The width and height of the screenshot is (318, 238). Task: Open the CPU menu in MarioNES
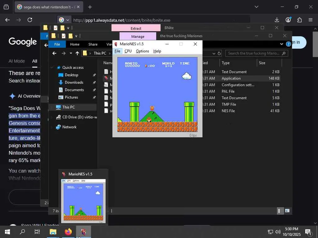click(128, 51)
